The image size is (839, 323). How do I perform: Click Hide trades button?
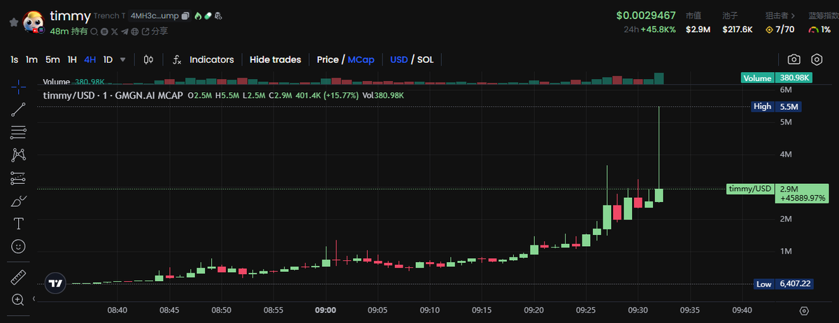(x=275, y=59)
